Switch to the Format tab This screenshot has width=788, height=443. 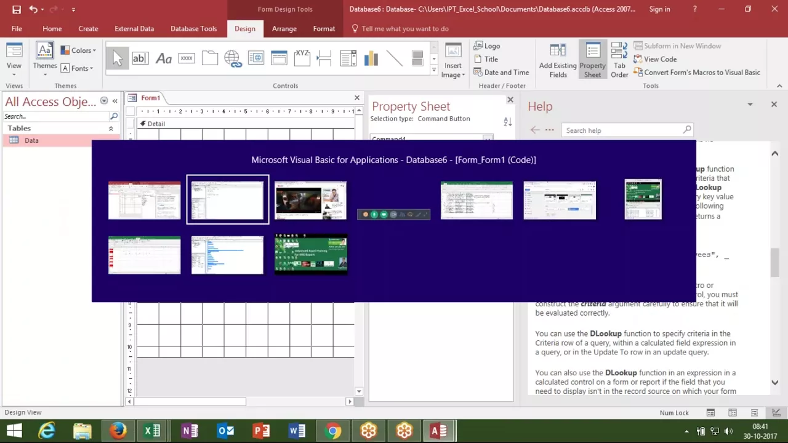tap(324, 28)
